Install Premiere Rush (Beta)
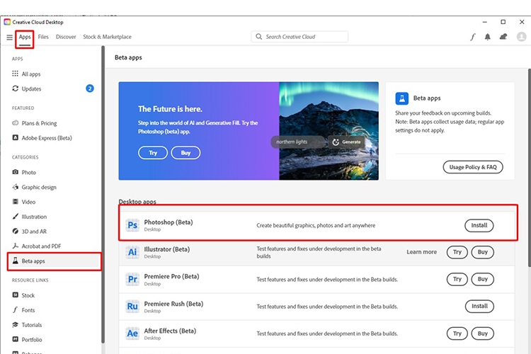This screenshot has width=531, height=354. click(479, 307)
